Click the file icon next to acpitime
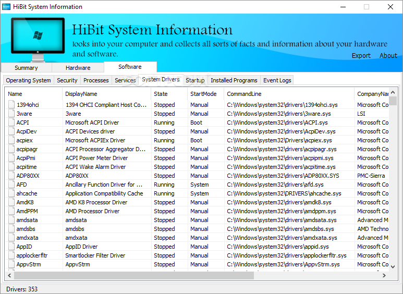The image size is (403, 294). [11, 166]
